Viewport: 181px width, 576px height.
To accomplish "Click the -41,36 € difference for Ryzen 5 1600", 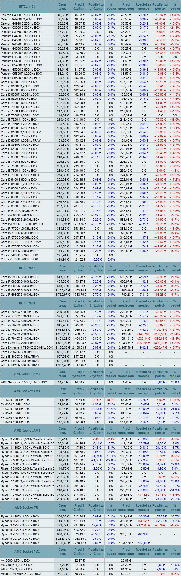I will click(x=96, y=460).
